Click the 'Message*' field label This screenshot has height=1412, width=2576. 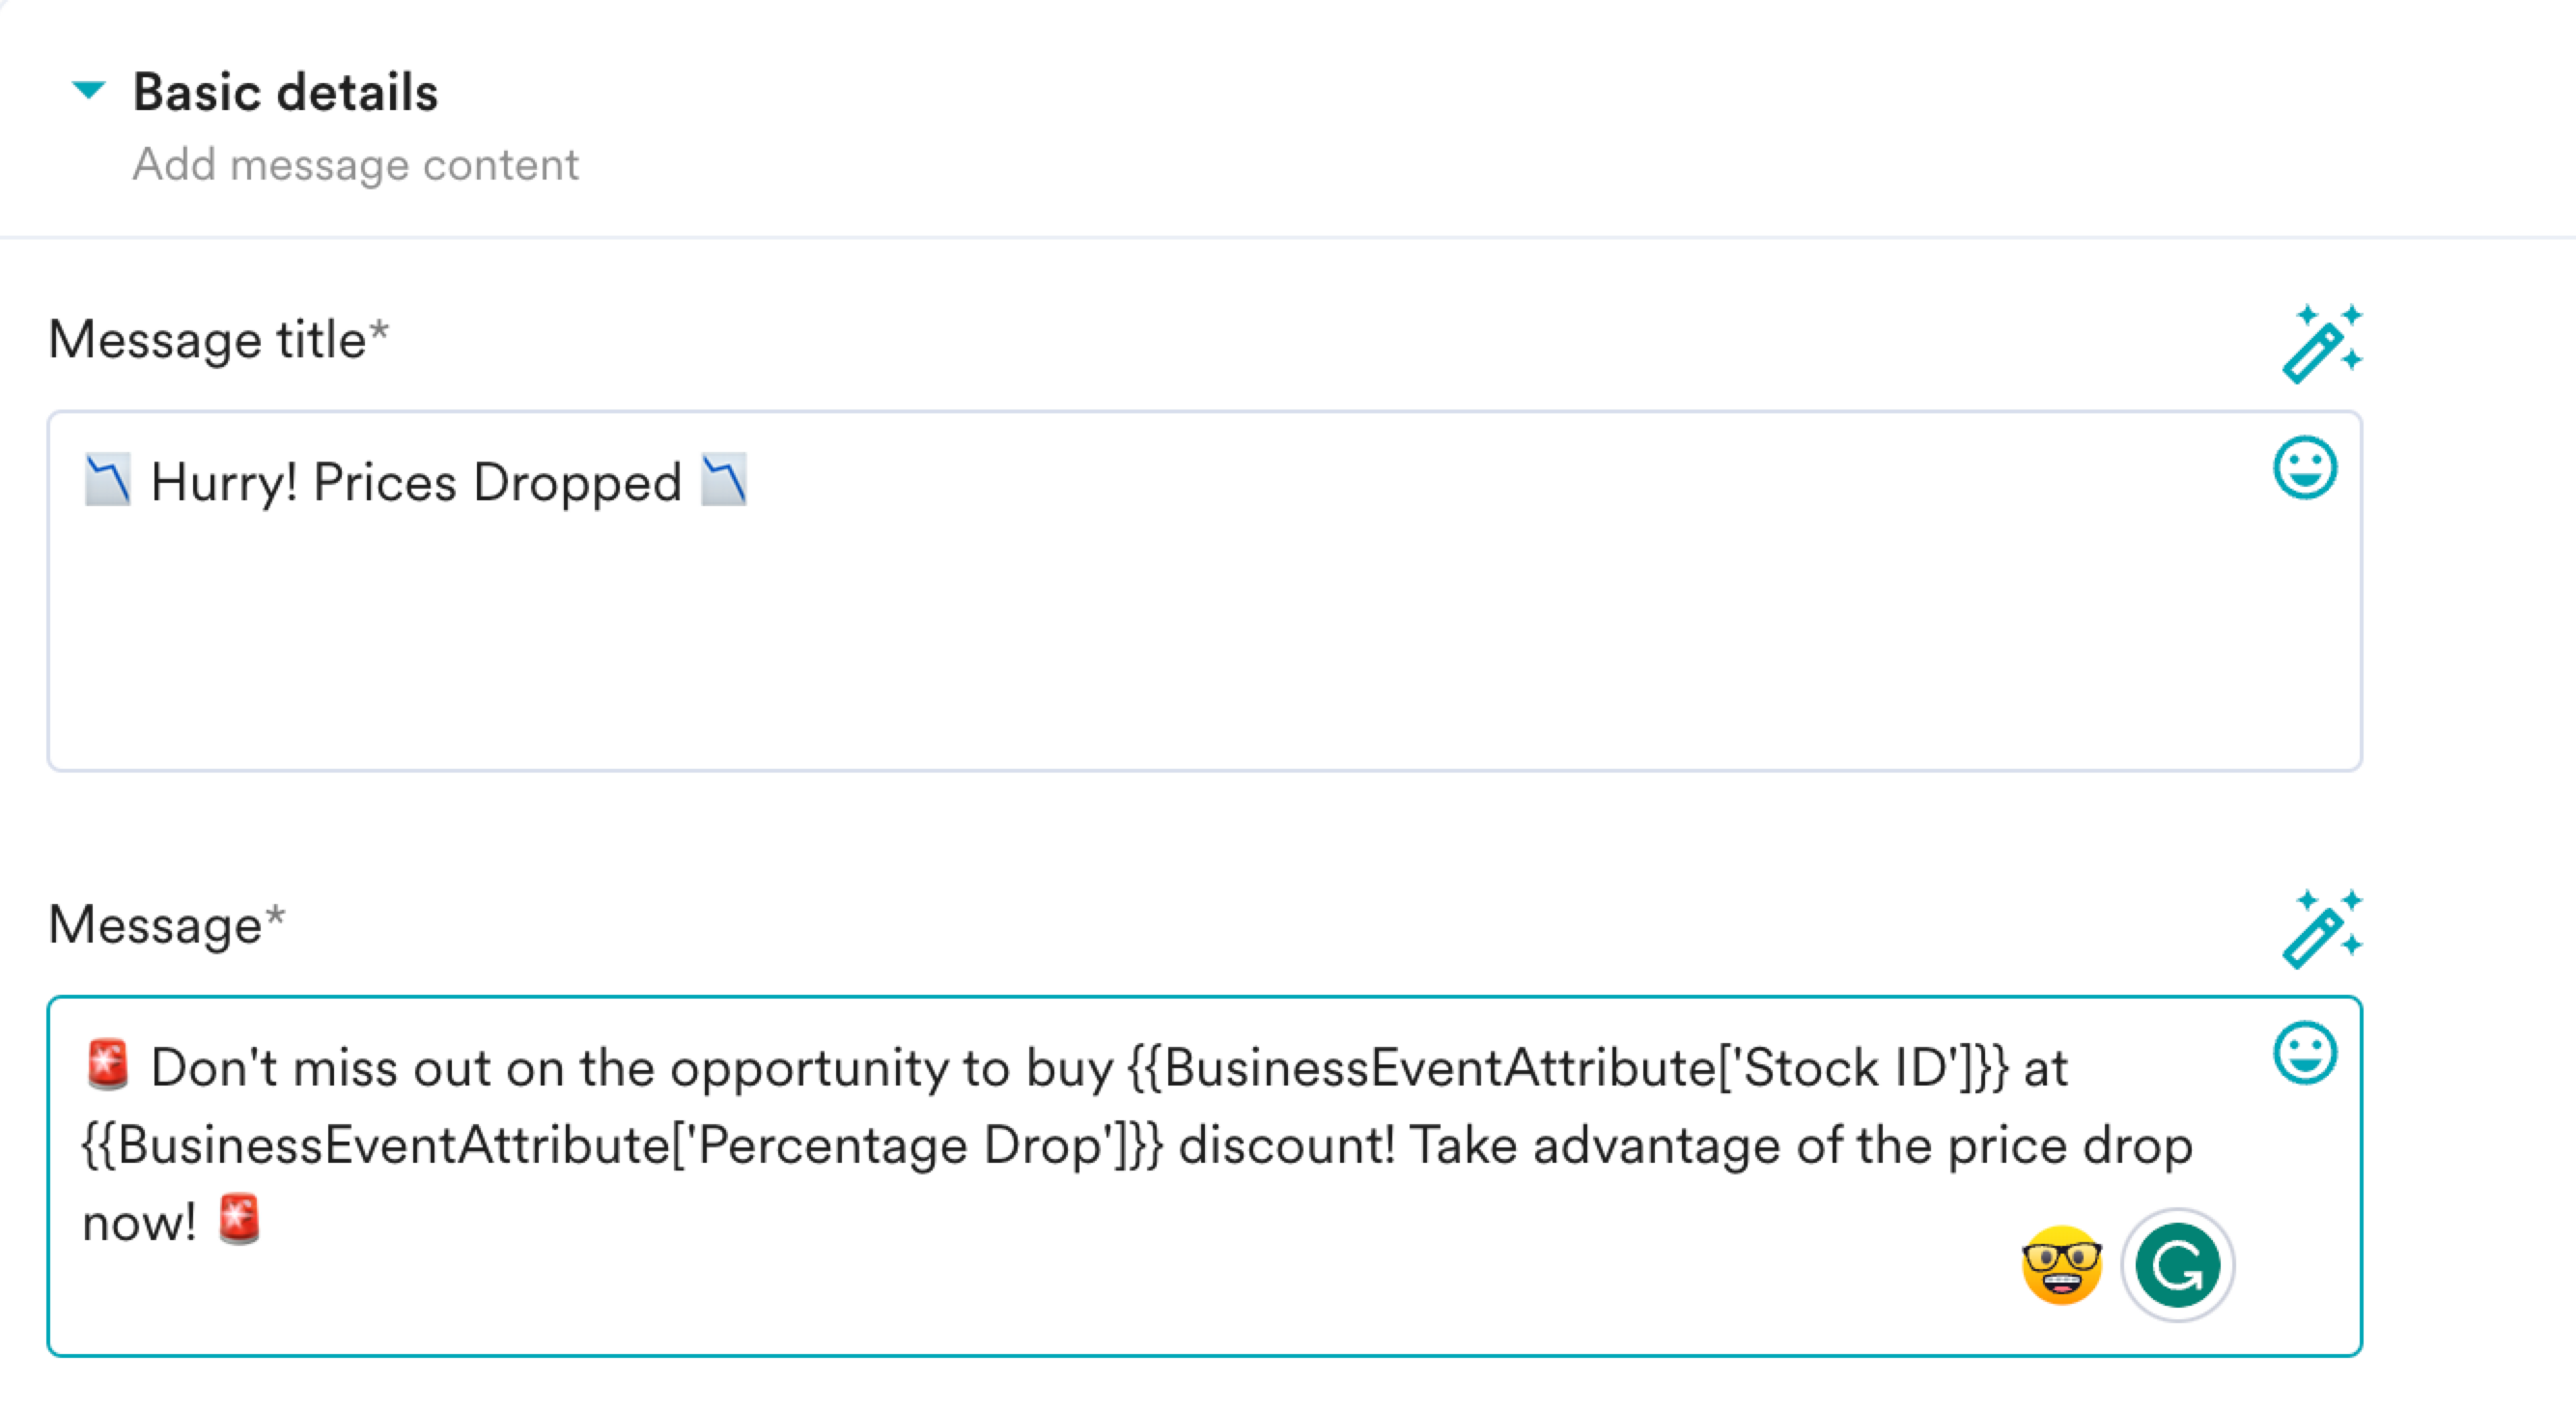pyautogui.click(x=166, y=924)
